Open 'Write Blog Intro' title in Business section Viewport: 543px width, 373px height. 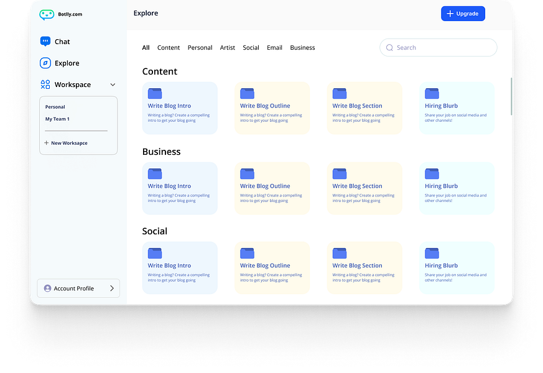(169, 186)
